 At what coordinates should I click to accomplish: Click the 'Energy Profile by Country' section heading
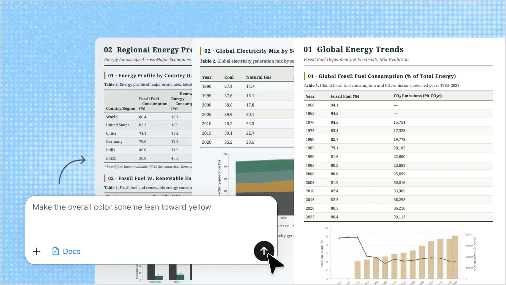150,76
